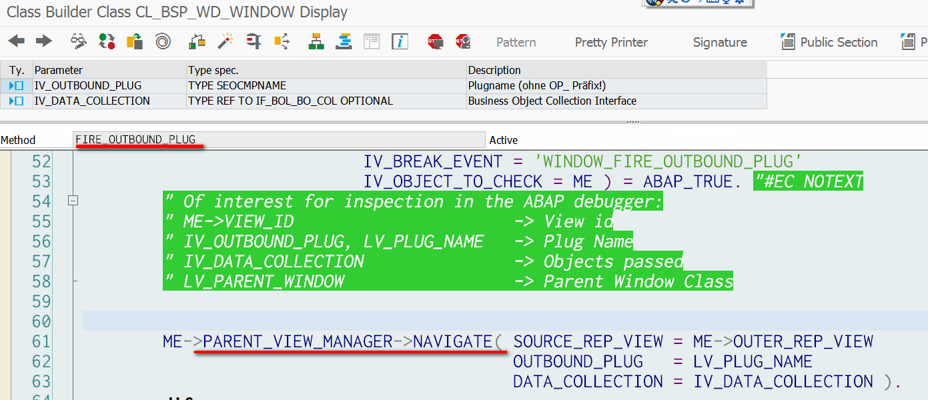Open Other Object icon in toolbar
This screenshot has width=928, height=400.
click(x=134, y=41)
